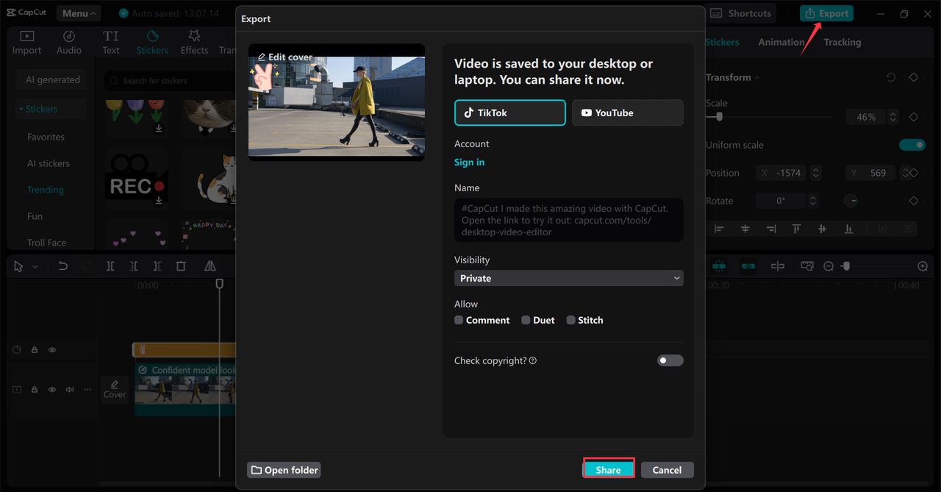Hide the main video track eye icon
Screen dimensions: 941x492
pos(52,390)
